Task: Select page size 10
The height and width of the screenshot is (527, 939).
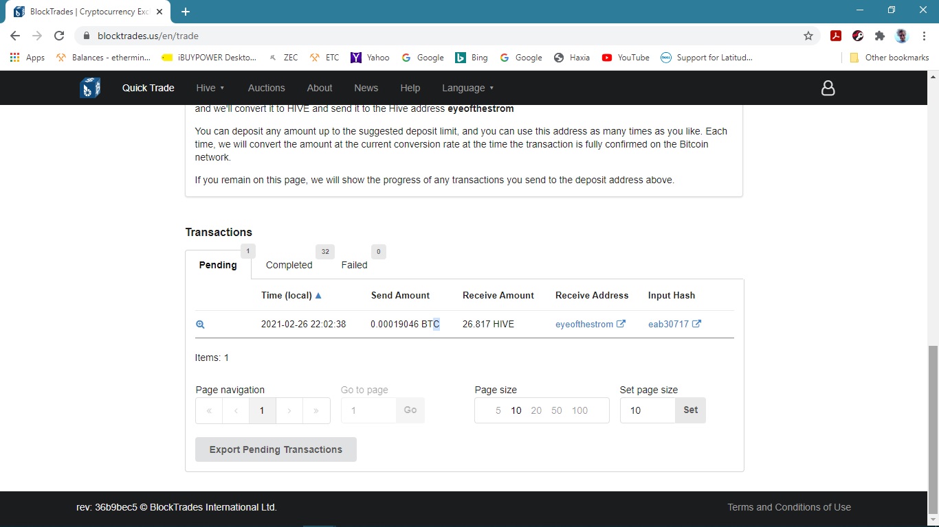Action: pos(516,410)
